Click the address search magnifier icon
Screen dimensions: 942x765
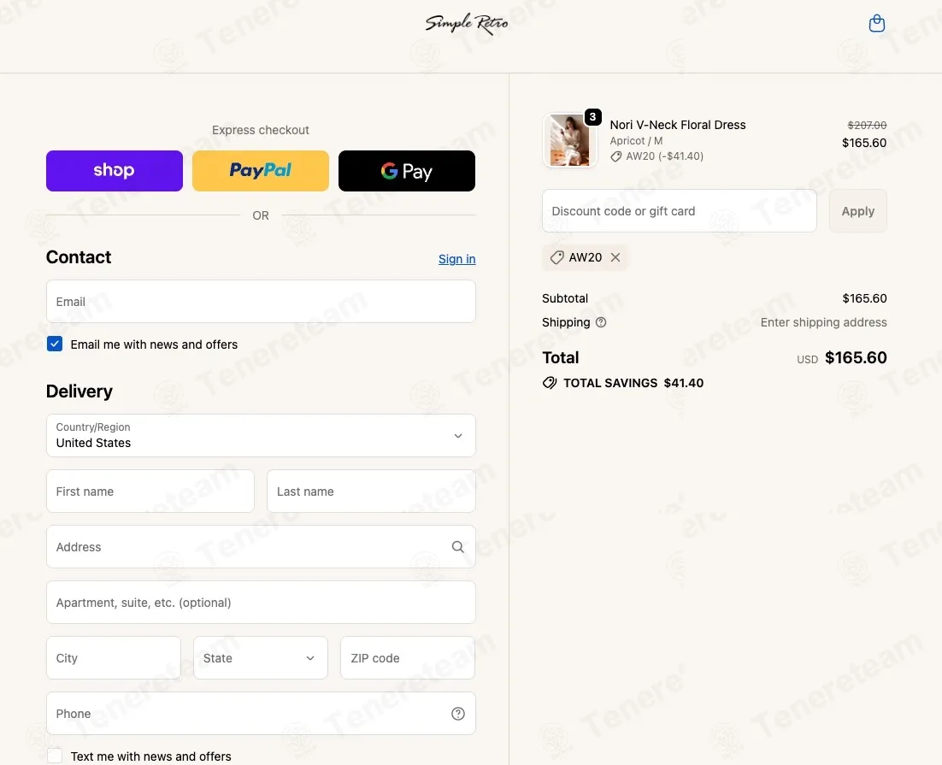[x=458, y=547]
